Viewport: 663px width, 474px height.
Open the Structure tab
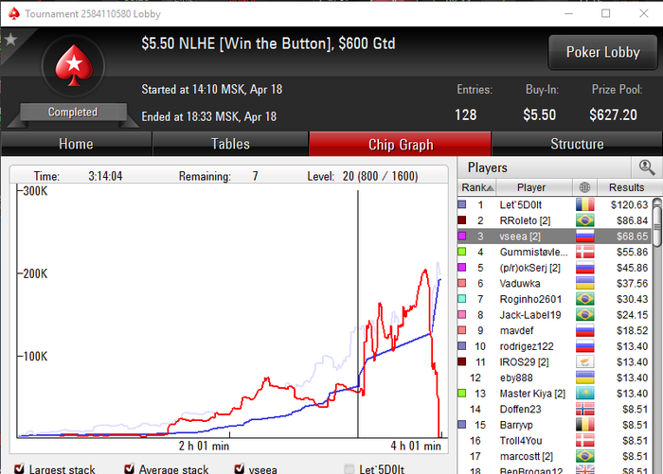click(x=577, y=144)
